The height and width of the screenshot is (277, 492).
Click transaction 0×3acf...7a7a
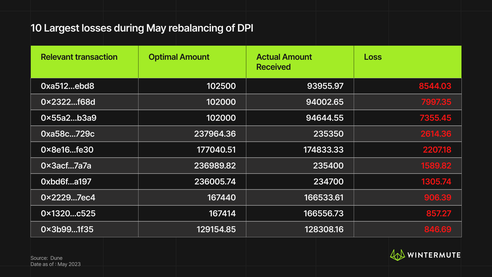click(66, 165)
